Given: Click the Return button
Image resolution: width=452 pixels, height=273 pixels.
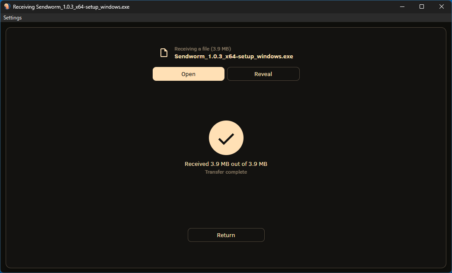Looking at the screenshot, I should click(x=226, y=235).
